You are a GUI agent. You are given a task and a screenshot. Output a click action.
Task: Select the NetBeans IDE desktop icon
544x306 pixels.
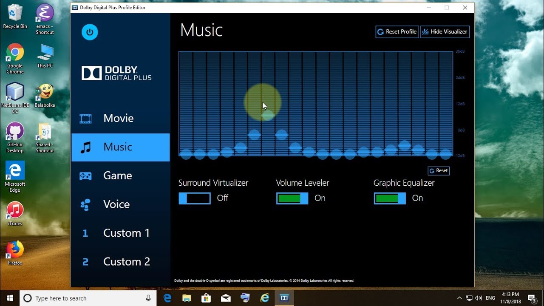click(15, 98)
